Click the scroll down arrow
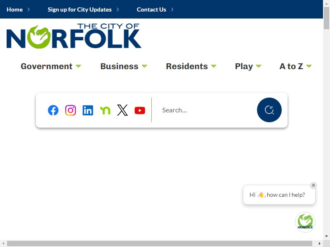330x247 pixels. coord(326,236)
